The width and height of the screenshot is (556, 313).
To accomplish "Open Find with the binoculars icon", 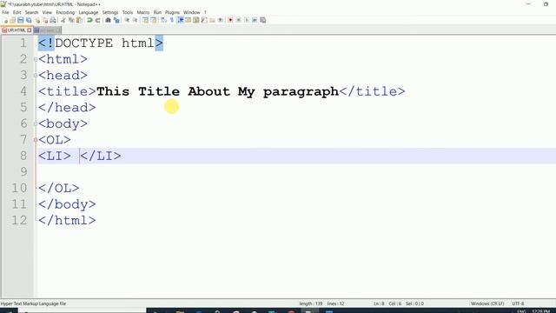I will [108, 20].
